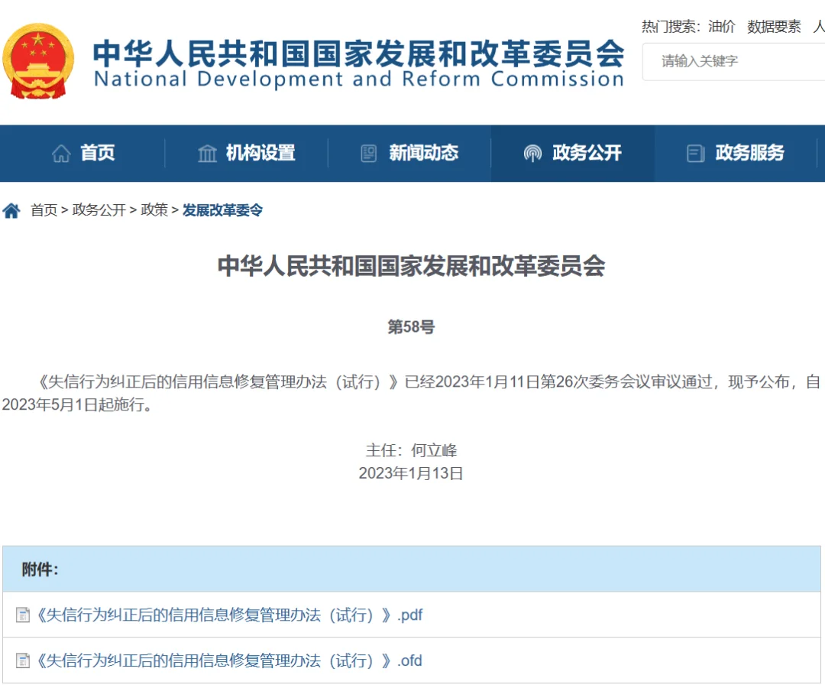This screenshot has width=825, height=688.
Task: Click the 数据要素 hot search term
Action: [774, 26]
